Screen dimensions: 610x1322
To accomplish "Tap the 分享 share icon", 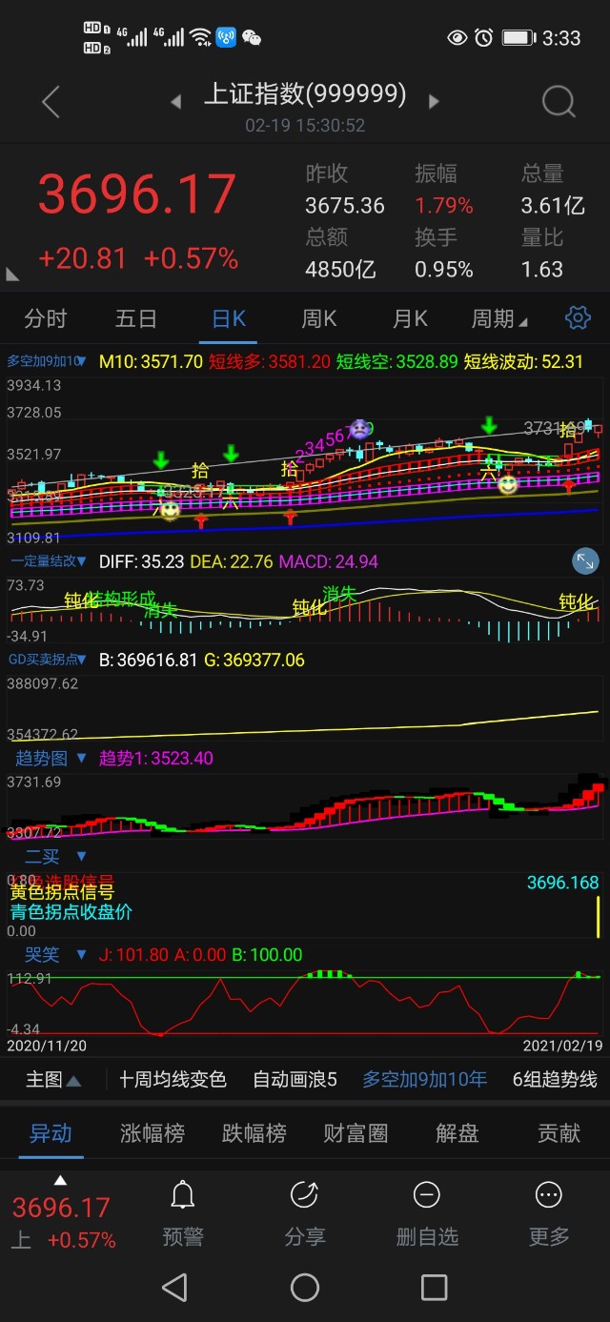I will 304,1195.
